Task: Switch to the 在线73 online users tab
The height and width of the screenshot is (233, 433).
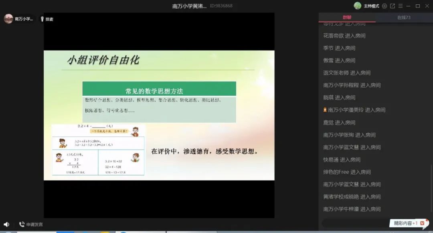Action: 403,18
